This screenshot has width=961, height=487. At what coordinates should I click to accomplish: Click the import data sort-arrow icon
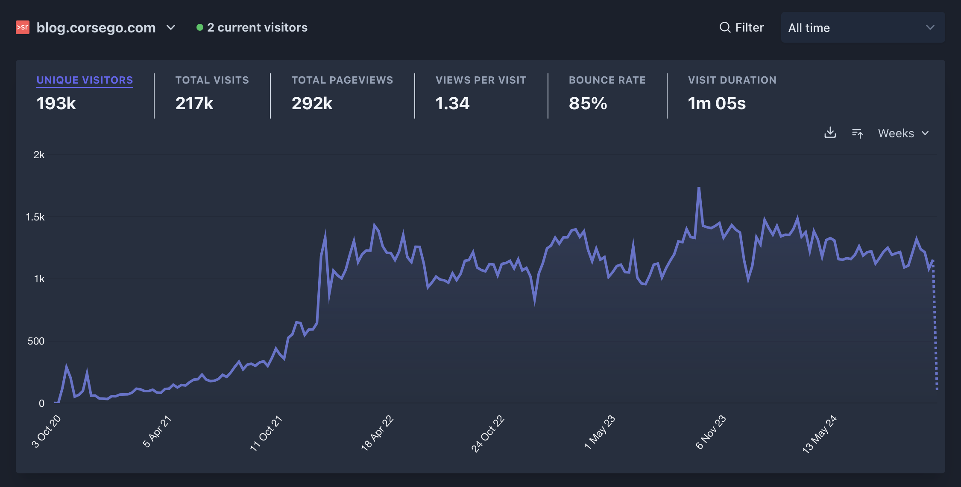(857, 133)
